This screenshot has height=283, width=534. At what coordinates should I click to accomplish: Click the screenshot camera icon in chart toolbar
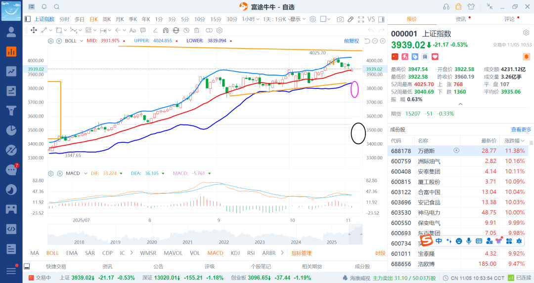[340, 19]
